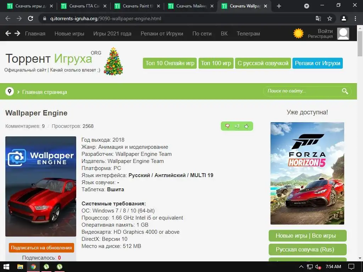
Task: Click the search magnifier icon
Action: [x=345, y=91]
